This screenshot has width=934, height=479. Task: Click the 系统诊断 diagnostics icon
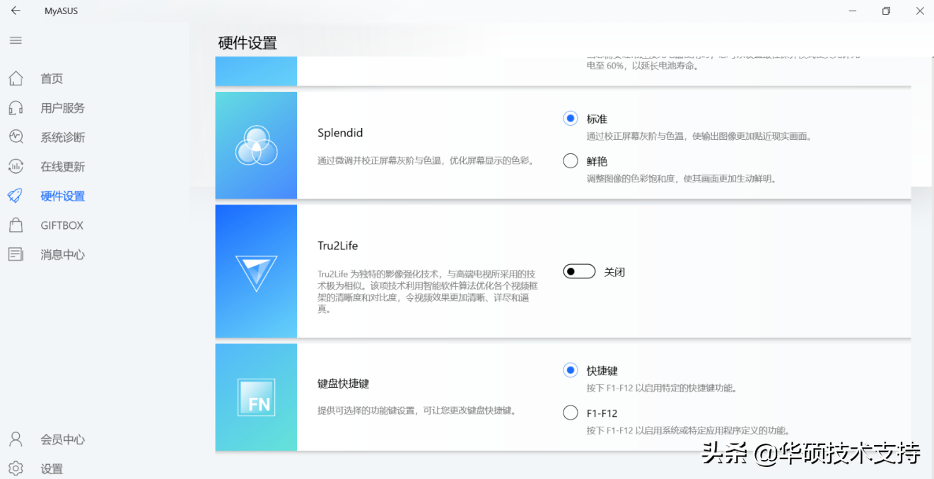tap(16, 137)
